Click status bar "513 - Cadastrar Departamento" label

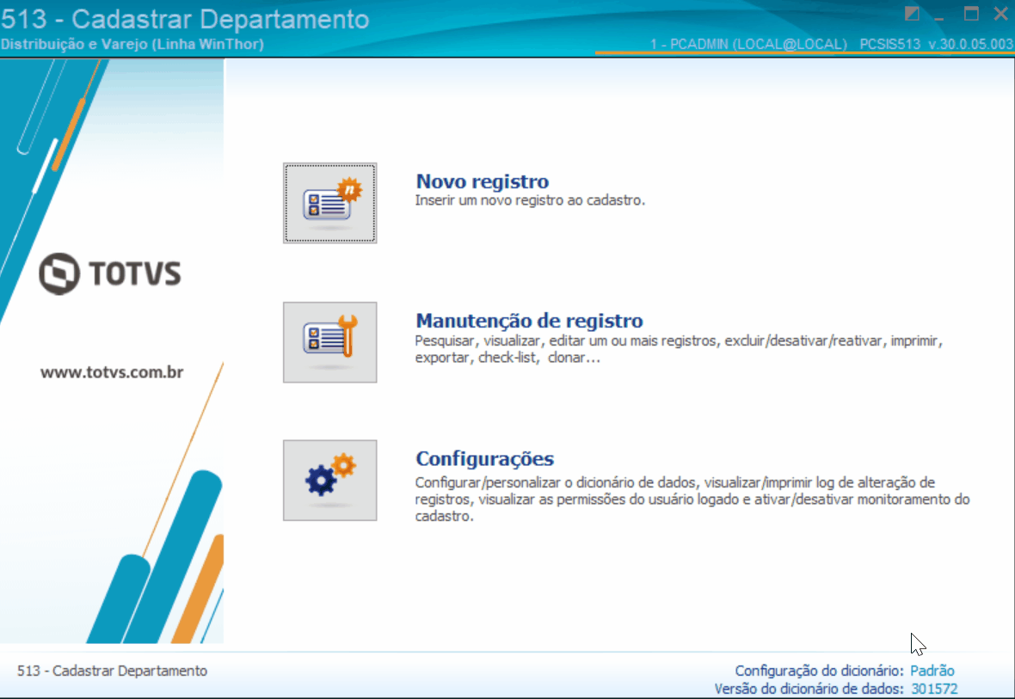(112, 671)
